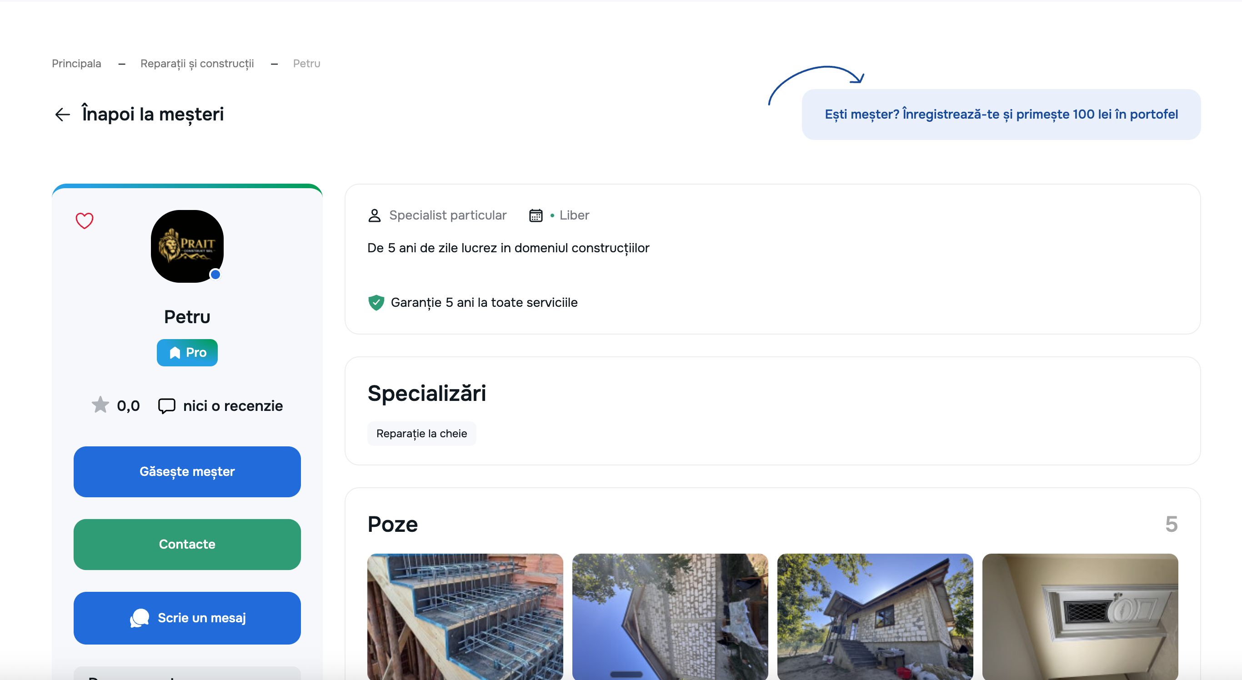
Task: Click the Pro badge under Petru
Action: coord(187,353)
